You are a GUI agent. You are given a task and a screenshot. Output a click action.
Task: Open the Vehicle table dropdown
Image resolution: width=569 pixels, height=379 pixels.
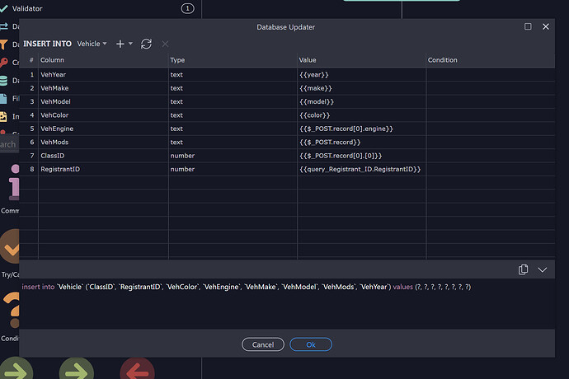pos(92,44)
